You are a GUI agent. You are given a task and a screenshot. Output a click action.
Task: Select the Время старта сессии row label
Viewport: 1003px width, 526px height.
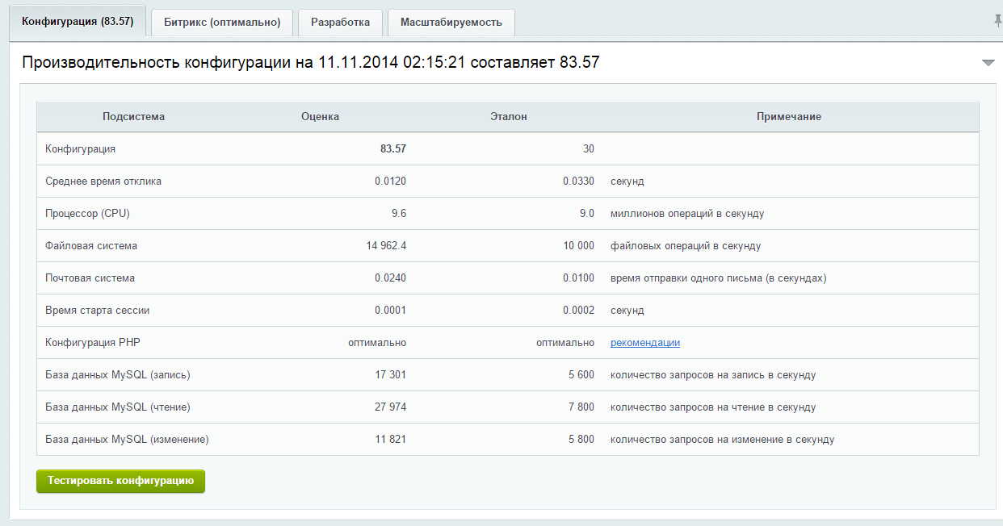[x=98, y=311]
